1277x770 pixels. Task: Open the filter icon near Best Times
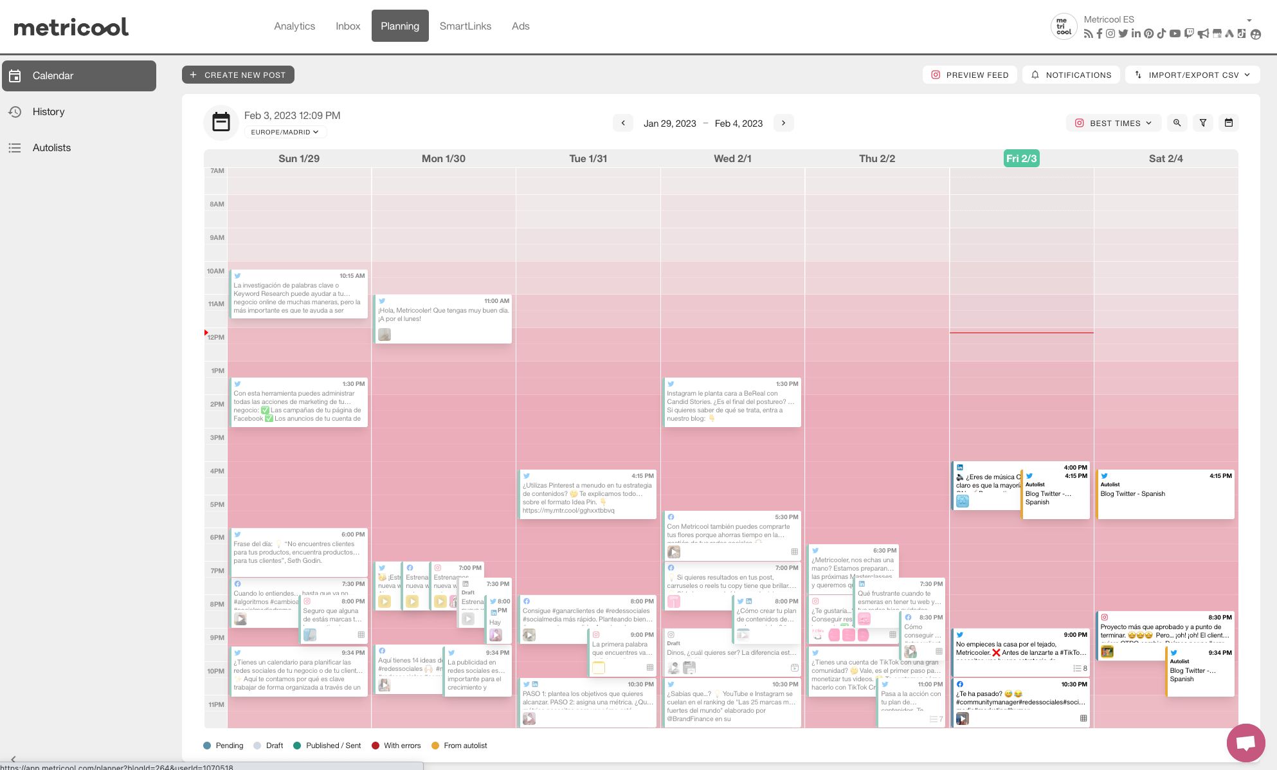coord(1203,123)
